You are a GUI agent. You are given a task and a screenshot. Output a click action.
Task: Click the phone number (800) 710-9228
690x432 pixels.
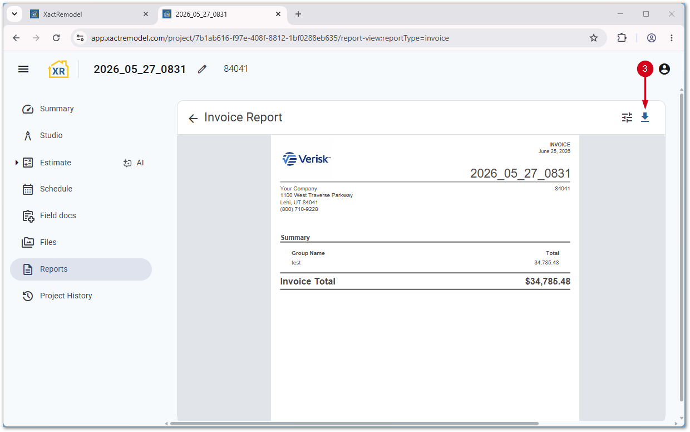coord(299,209)
